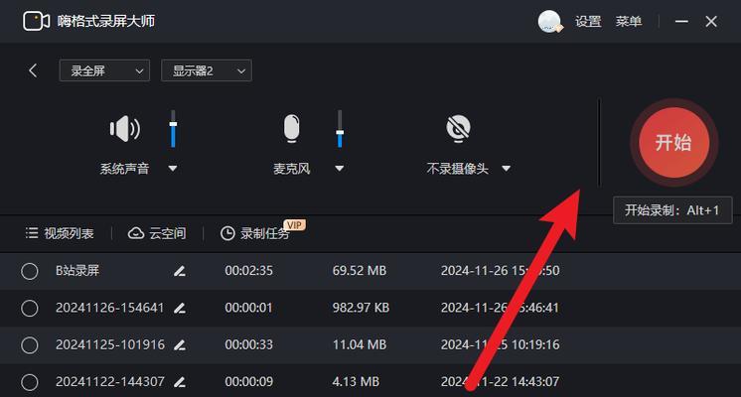The width and height of the screenshot is (741, 397).
Task: Expand the 麦克风 options arrow
Action: pos(340,169)
